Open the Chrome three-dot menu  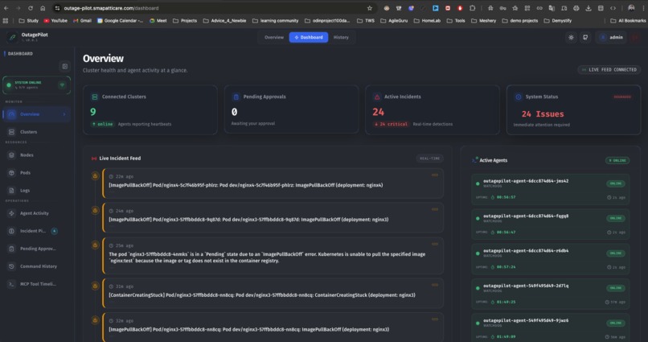[643, 8]
